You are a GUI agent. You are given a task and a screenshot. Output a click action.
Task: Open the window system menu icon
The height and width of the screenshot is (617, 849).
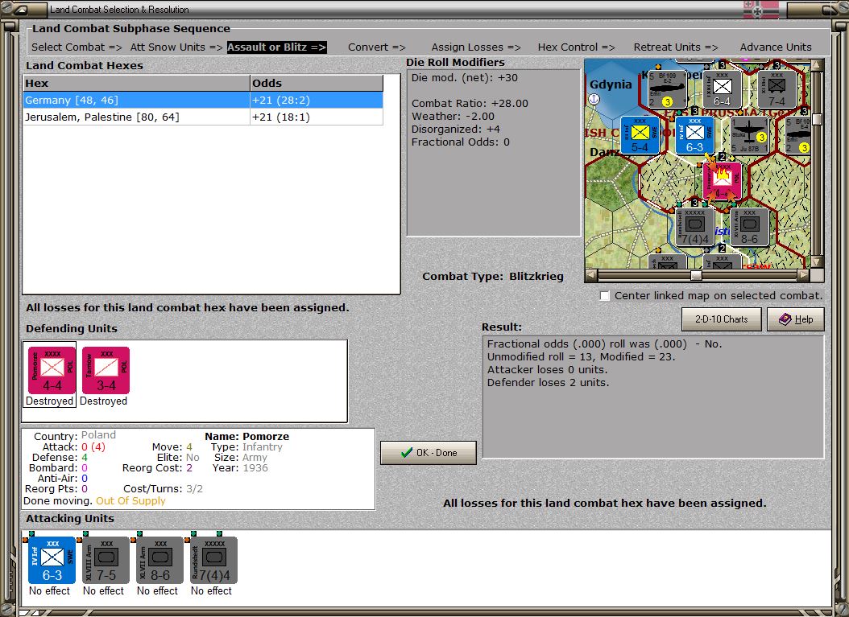pyautogui.click(x=21, y=9)
